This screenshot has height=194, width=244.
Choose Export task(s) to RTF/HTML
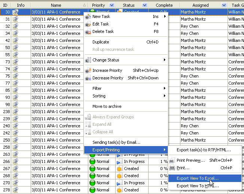pos(204,150)
